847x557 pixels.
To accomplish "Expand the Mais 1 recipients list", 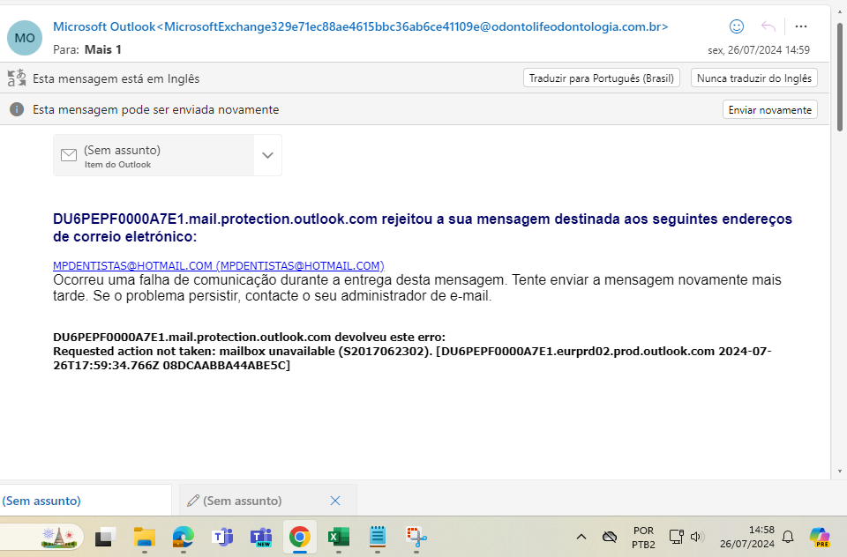I will click(x=102, y=49).
